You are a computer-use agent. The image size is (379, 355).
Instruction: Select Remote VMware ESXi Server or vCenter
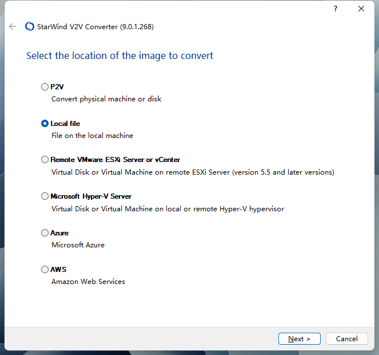45,160
